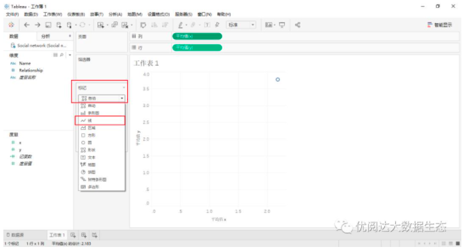Open the 文件(F) menu
The height and width of the screenshot is (249, 462).
pos(12,14)
